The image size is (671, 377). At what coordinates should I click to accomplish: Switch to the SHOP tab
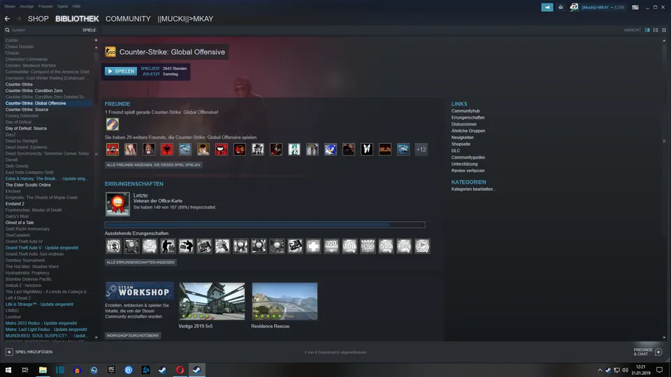[38, 19]
